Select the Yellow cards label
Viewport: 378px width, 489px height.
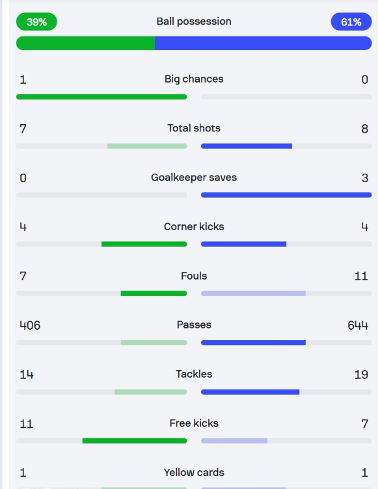[x=194, y=473]
